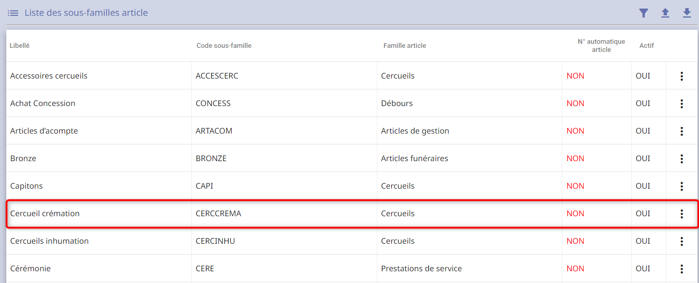Open three-dot menu for Accessoires cercueils
Image resolution: width=699 pixels, height=283 pixels.
[681, 76]
